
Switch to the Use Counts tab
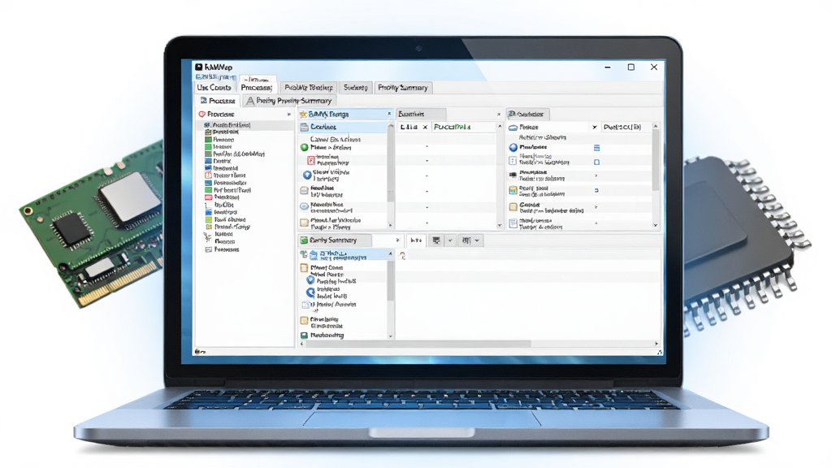click(214, 88)
